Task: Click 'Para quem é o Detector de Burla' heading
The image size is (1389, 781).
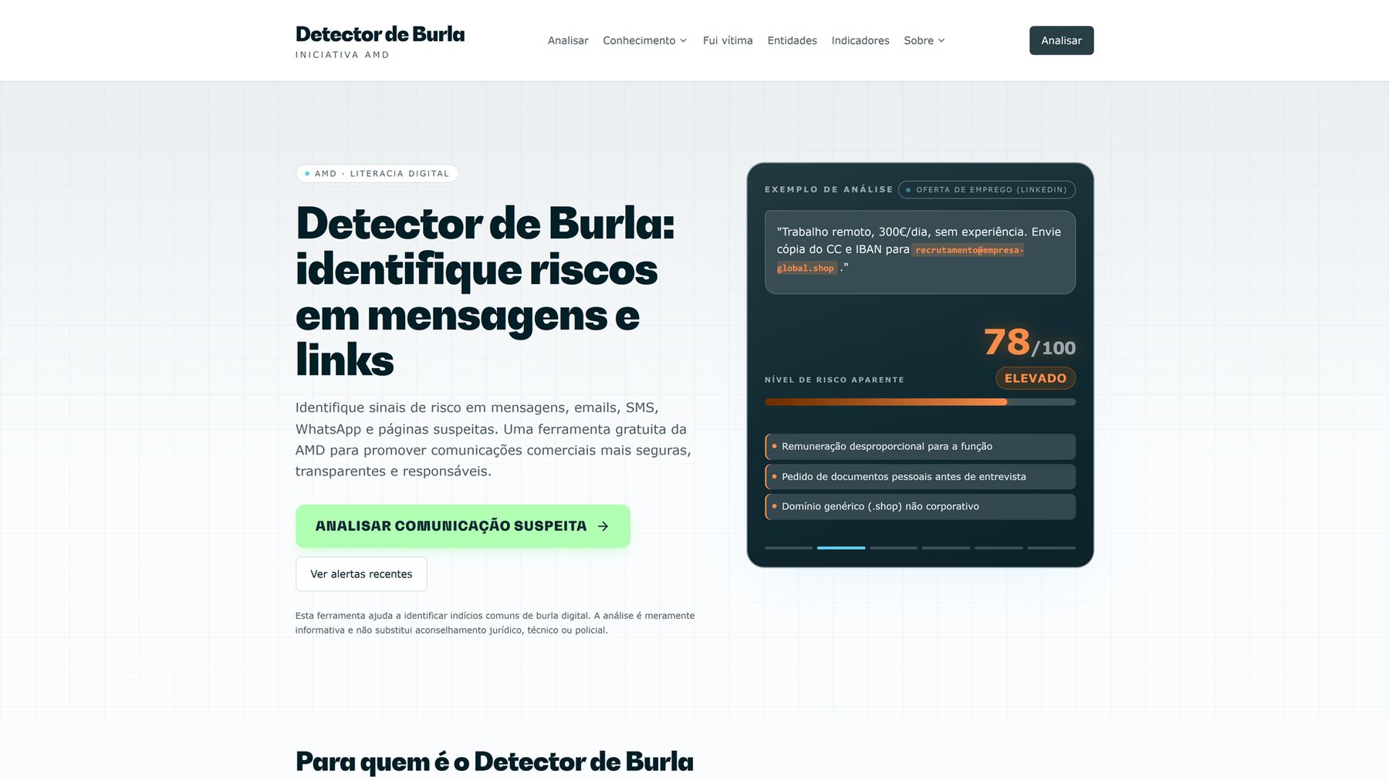Action: [495, 762]
